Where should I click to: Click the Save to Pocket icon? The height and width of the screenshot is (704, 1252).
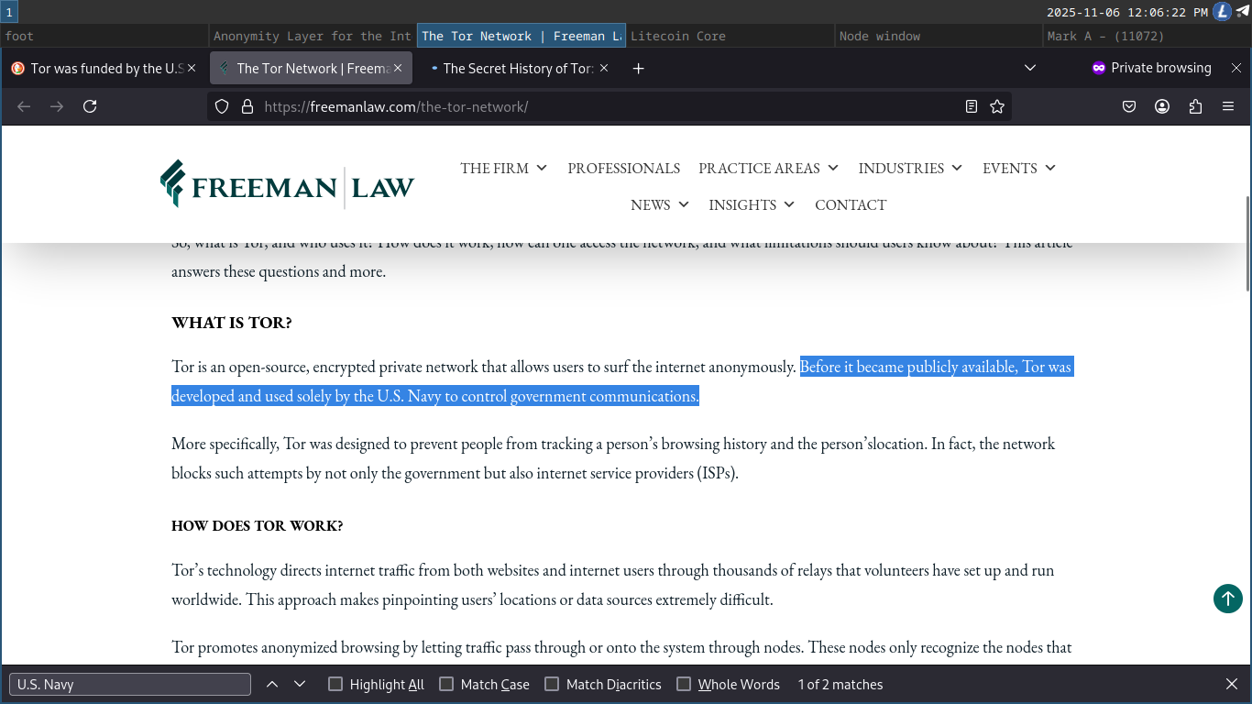[x=1129, y=106]
